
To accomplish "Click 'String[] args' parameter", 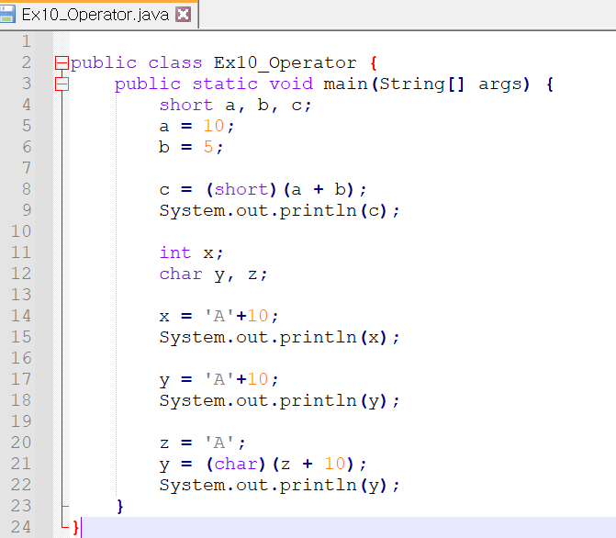I will click(x=450, y=84).
